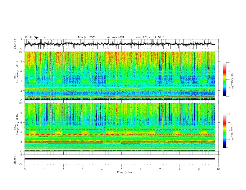Click tick label "7" on the Time axis
This screenshot has width=246, height=190.
point(160,169)
